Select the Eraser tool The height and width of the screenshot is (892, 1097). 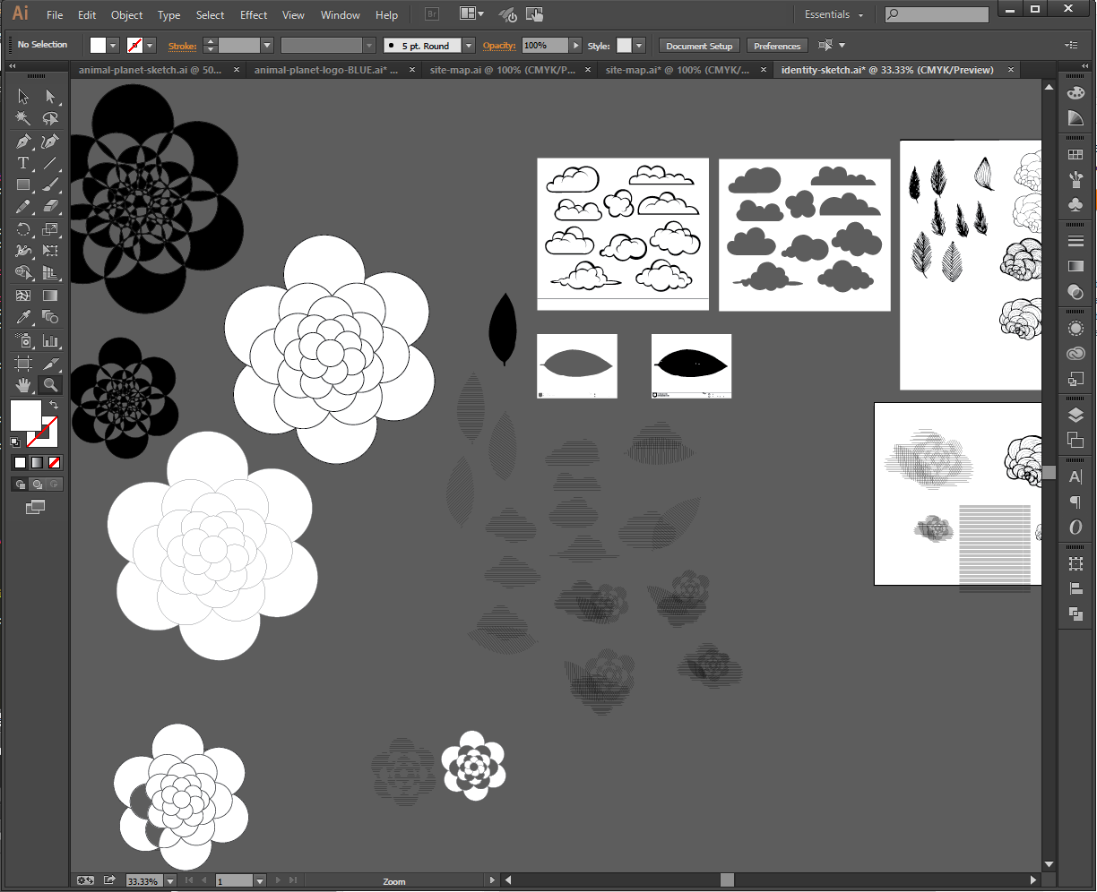(x=50, y=207)
